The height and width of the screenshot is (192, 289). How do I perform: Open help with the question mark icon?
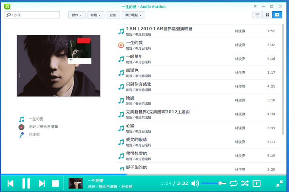pyautogui.click(x=255, y=6)
